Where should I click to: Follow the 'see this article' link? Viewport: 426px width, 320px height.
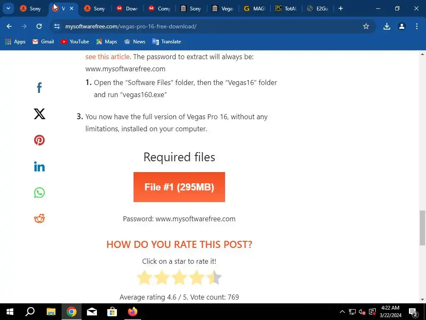[107, 57]
